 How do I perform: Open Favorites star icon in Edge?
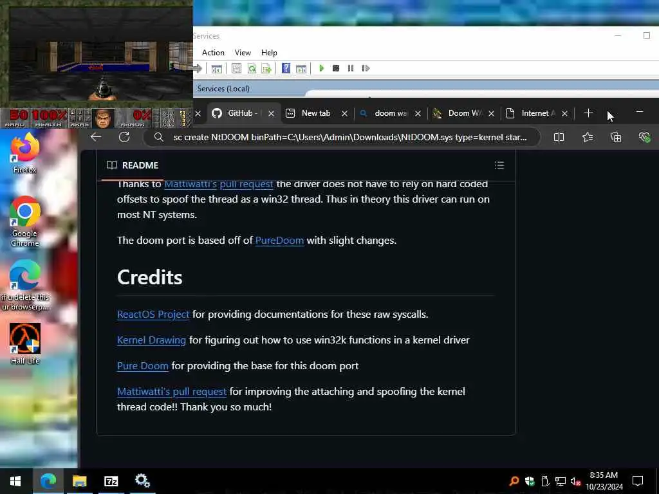pyautogui.click(x=588, y=138)
